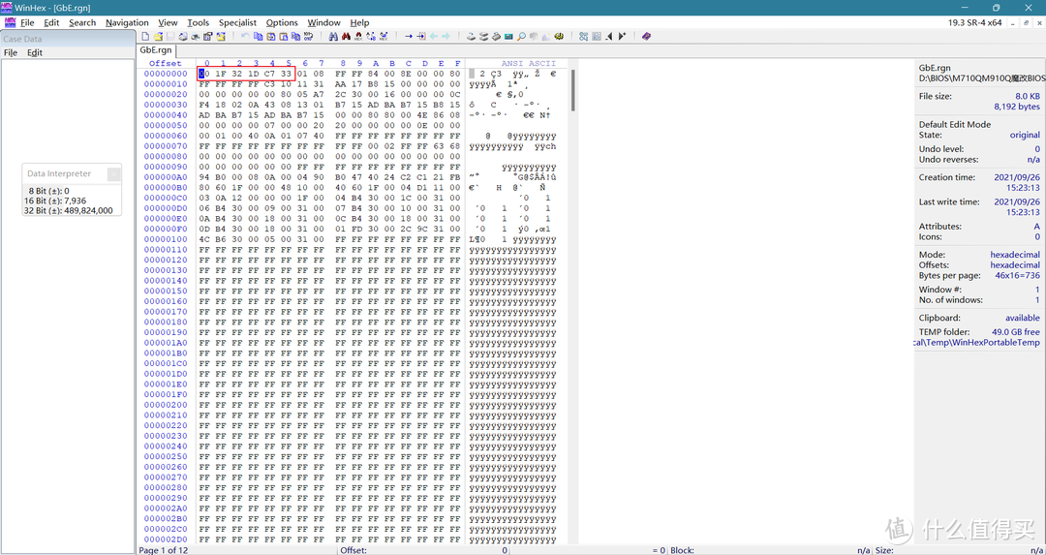The height and width of the screenshot is (555, 1046).
Task: Close the Data Interpreter panel
Action: point(113,174)
